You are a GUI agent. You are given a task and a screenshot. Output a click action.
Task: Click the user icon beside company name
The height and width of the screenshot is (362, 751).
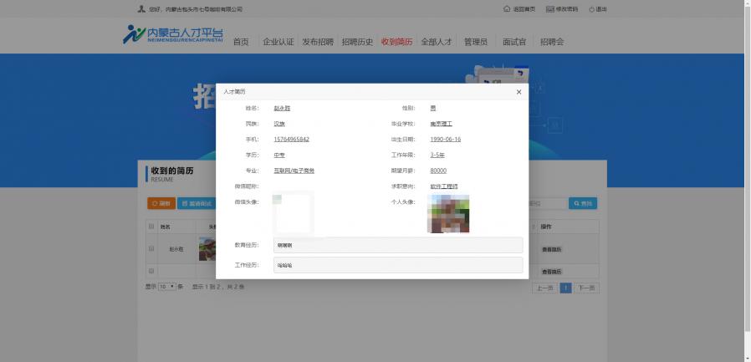140,9
